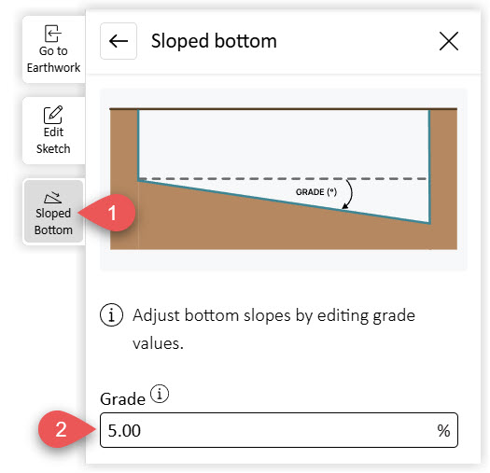Click the Grade percentage input field
The width and height of the screenshot is (490, 473).
279,430
